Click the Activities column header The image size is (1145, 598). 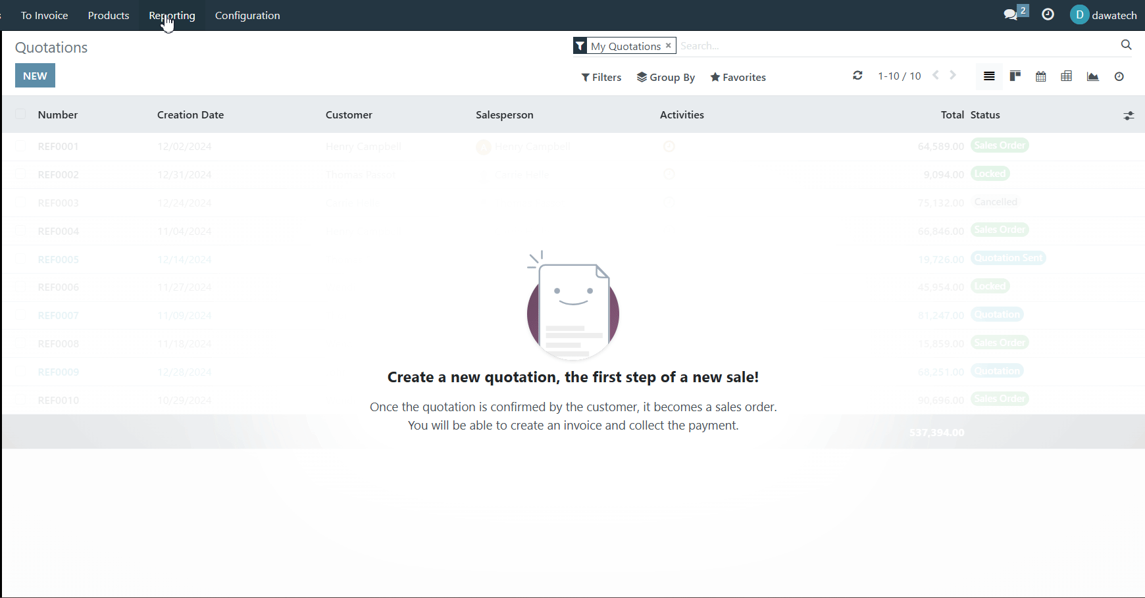coord(682,114)
